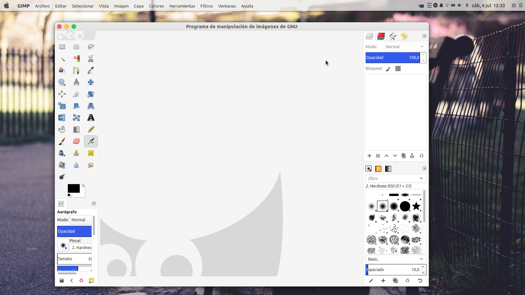Switch to the Gradients tab
The image size is (525, 295).
[x=388, y=169]
